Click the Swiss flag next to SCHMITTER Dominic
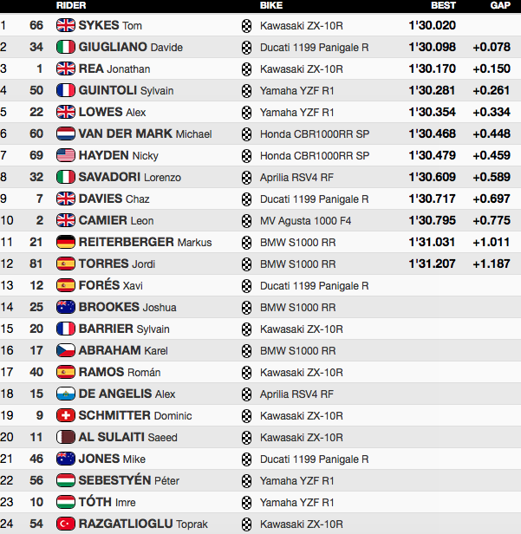The width and height of the screenshot is (521, 534). (x=65, y=415)
